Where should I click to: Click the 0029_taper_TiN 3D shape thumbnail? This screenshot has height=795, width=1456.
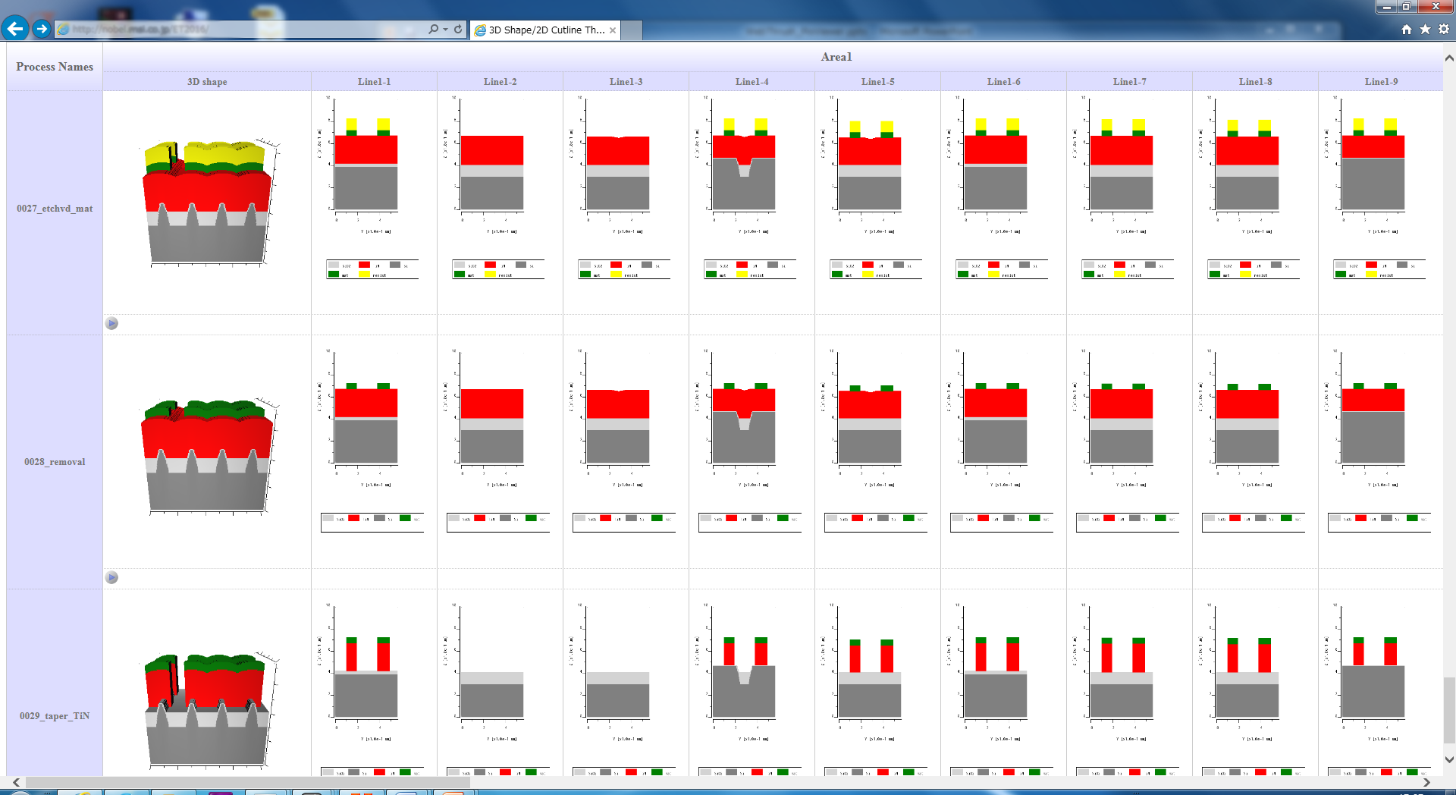tap(209, 710)
